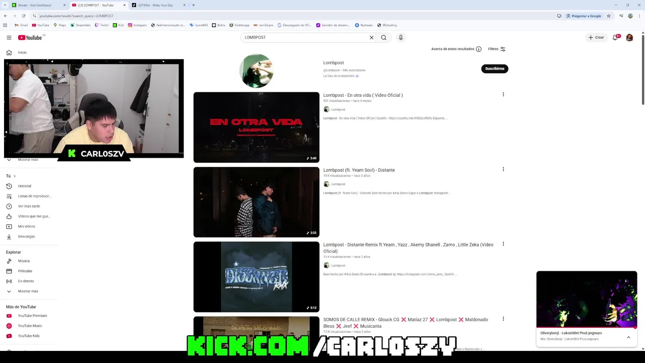The width and height of the screenshot is (645, 363).
Task: Clear the LOMBPOST search text with X
Action: 371,37
